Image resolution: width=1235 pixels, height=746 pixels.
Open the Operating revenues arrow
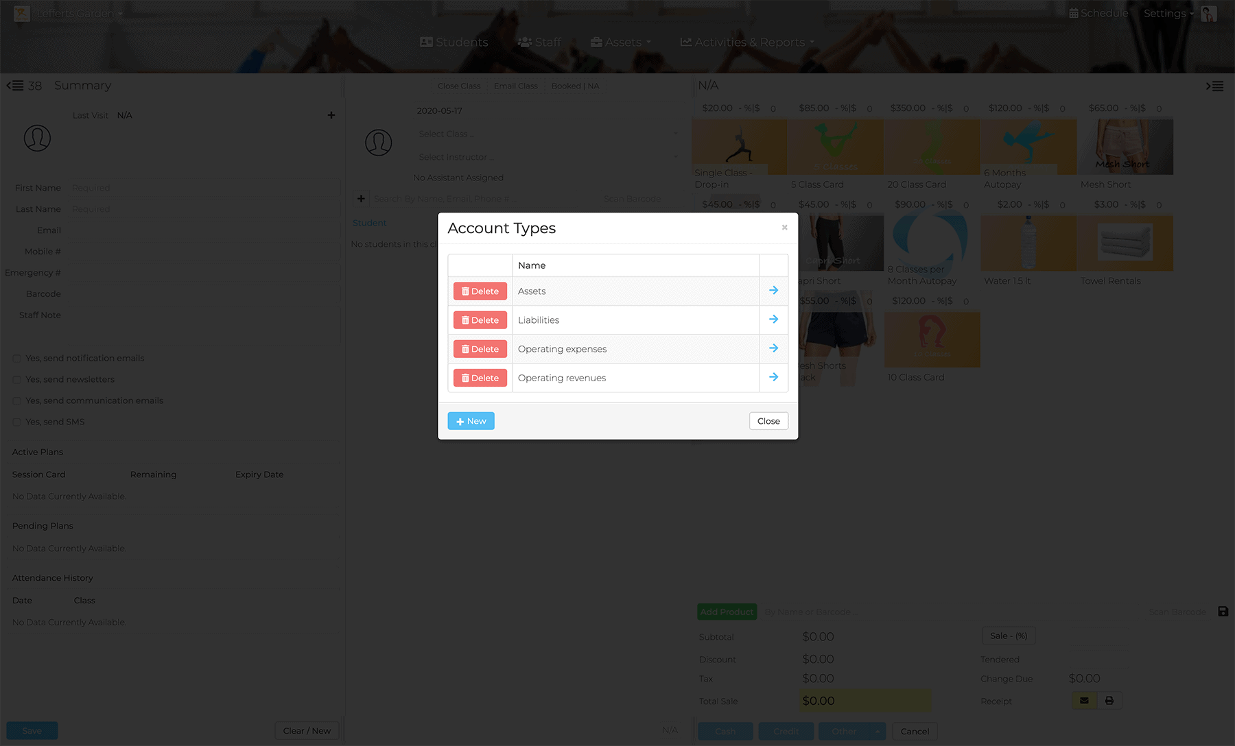click(773, 377)
